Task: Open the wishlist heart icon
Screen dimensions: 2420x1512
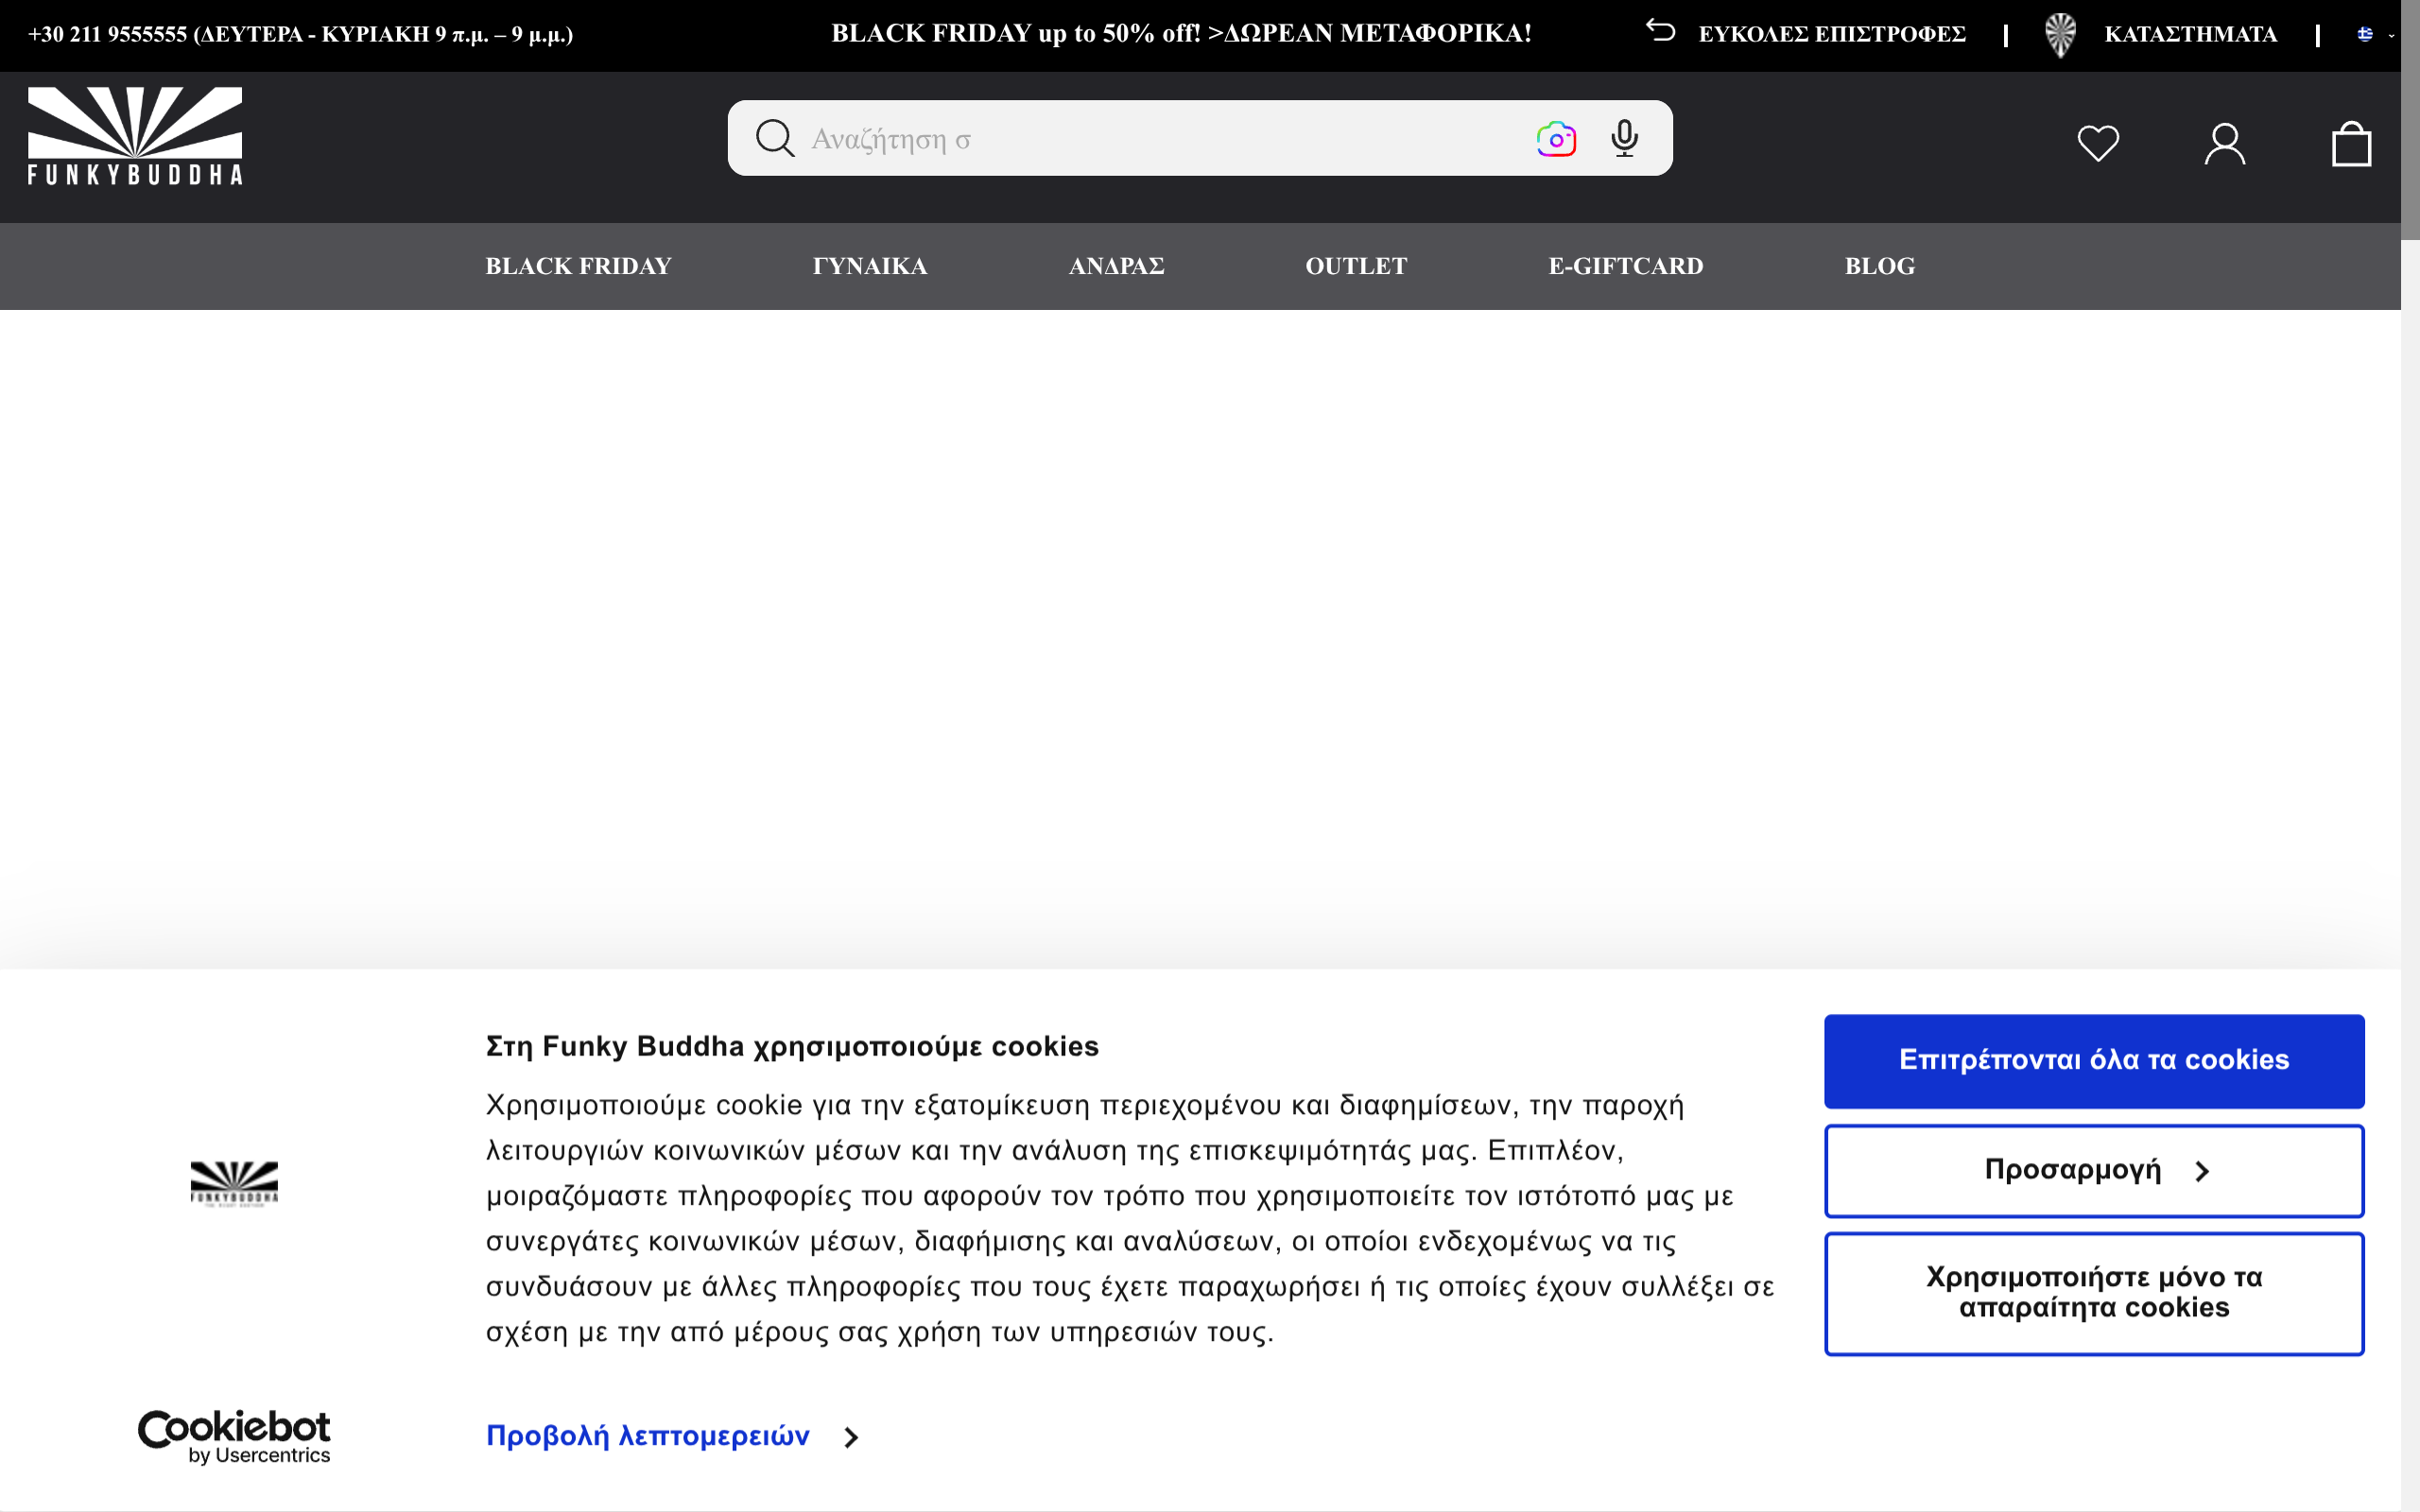Action: click(2098, 143)
